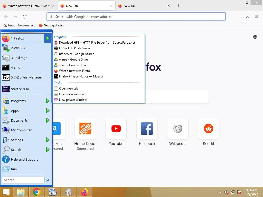Click the muted volume tray icon
This screenshot has height=197, width=263.
click(227, 192)
